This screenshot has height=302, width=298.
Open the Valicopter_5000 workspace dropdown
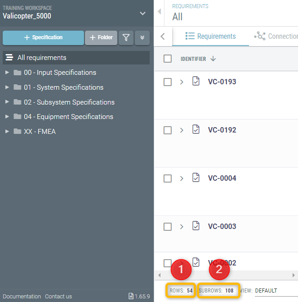[142, 14]
